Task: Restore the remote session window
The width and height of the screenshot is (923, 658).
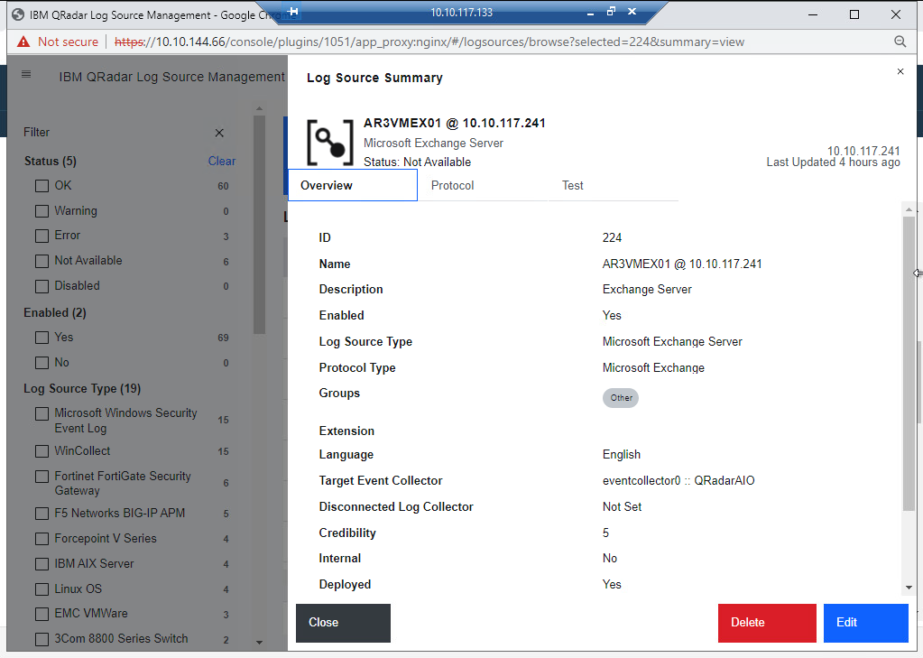Action: click(611, 11)
